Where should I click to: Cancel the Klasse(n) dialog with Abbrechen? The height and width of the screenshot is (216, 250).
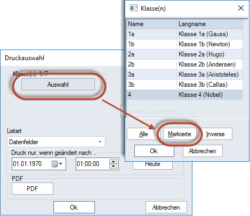tap(203, 151)
